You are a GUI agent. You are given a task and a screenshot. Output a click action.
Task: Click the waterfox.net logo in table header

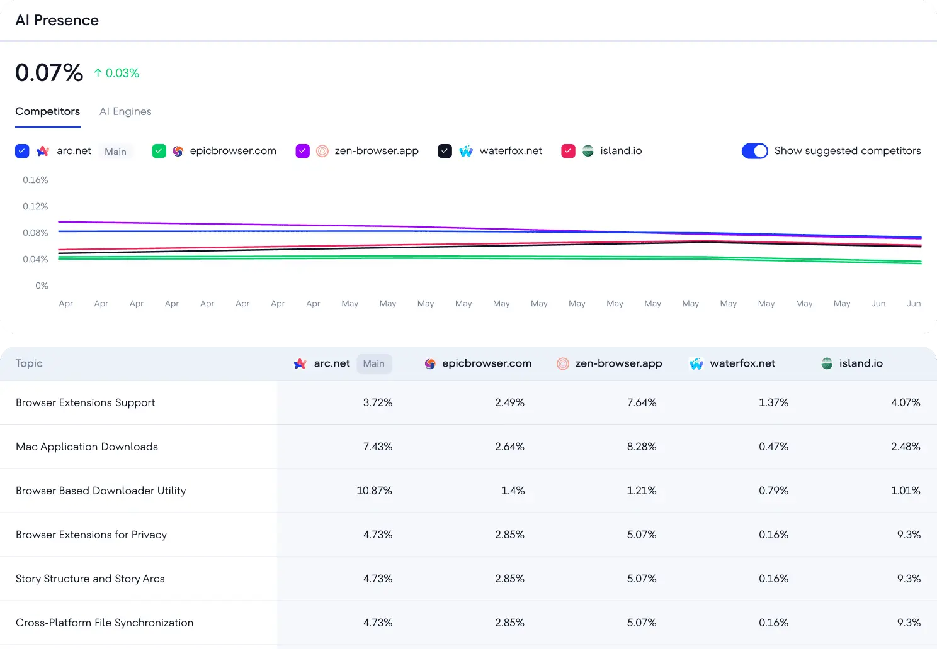pyautogui.click(x=696, y=363)
